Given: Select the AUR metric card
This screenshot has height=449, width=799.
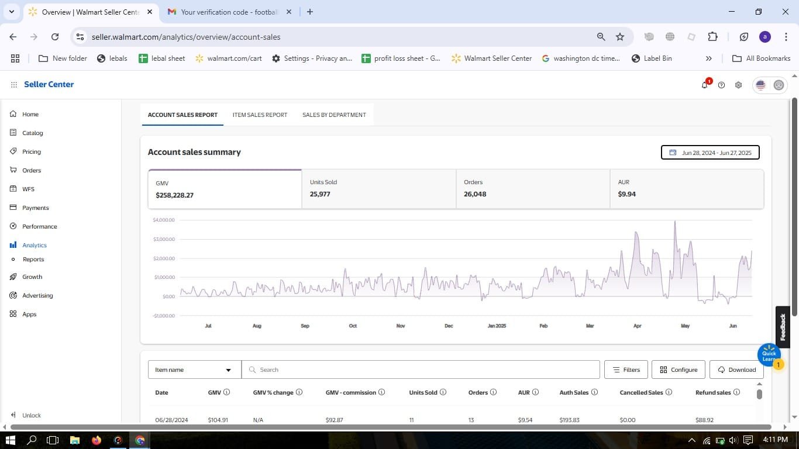Looking at the screenshot, I should click(687, 189).
